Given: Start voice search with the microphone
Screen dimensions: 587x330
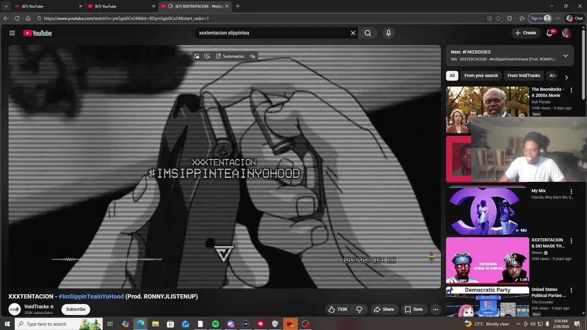Looking at the screenshot, I should pos(388,33).
